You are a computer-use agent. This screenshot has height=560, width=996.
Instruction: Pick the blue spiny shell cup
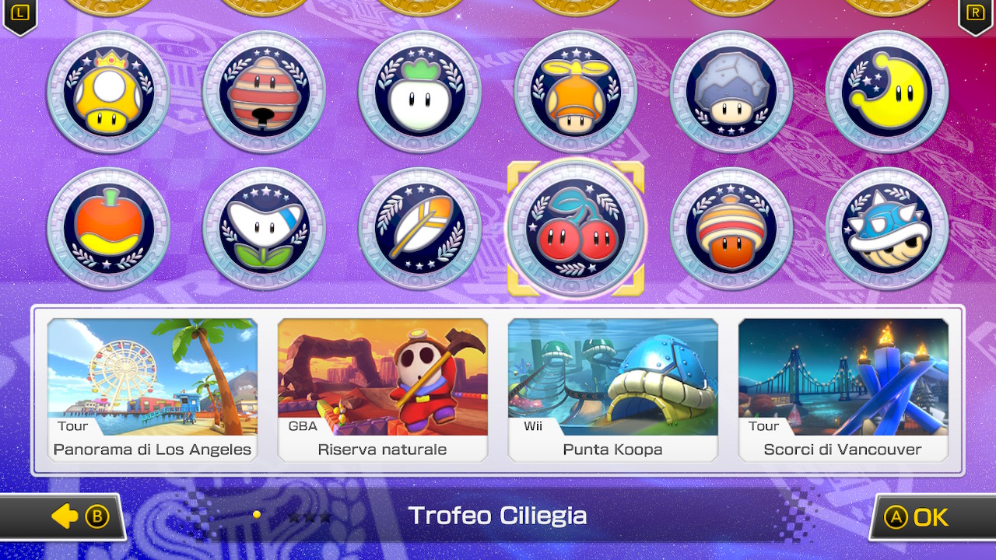(x=887, y=229)
